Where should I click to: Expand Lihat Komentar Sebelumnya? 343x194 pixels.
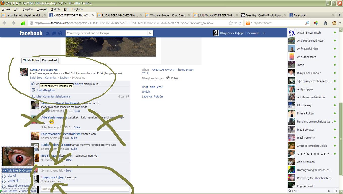(53, 96)
